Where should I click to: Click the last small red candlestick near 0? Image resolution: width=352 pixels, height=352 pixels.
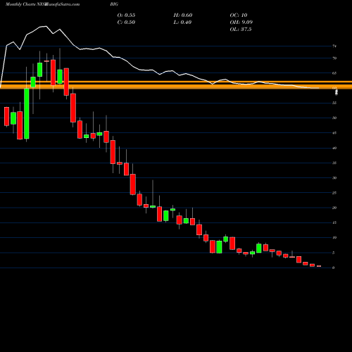pos(319,266)
